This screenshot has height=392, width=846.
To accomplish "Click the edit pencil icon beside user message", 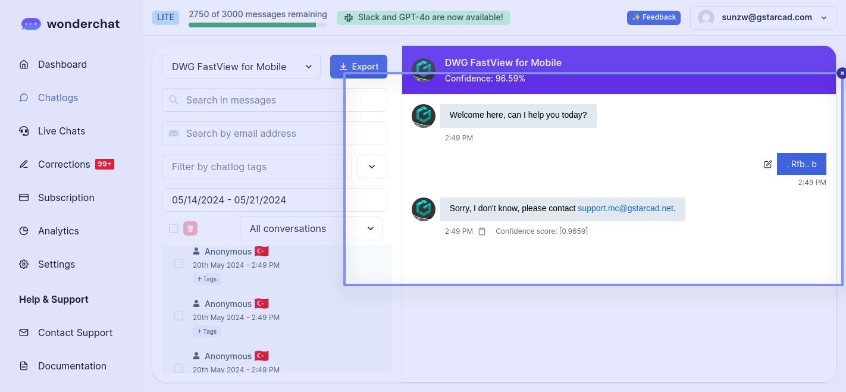I will 767,164.
